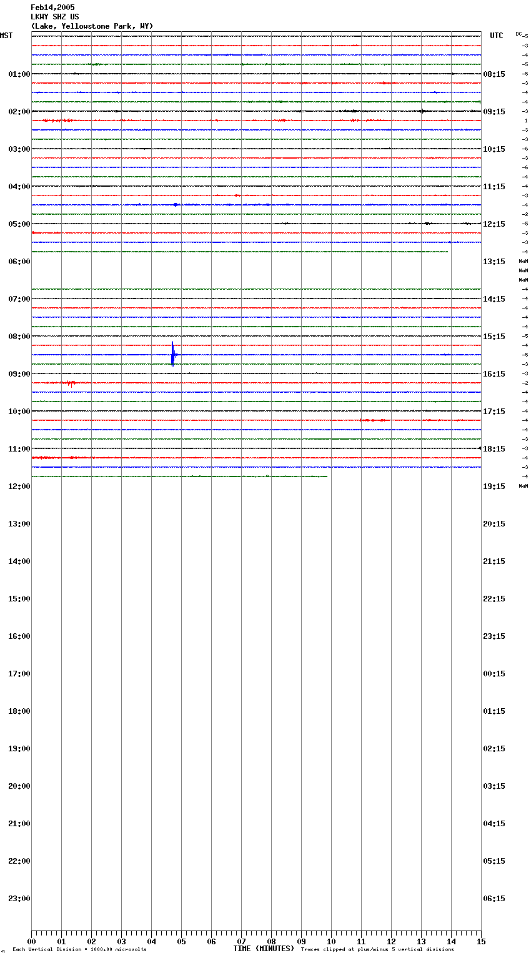The image size is (531, 958).
Task: Click the 12:15 UTC time label
Action: (494, 224)
